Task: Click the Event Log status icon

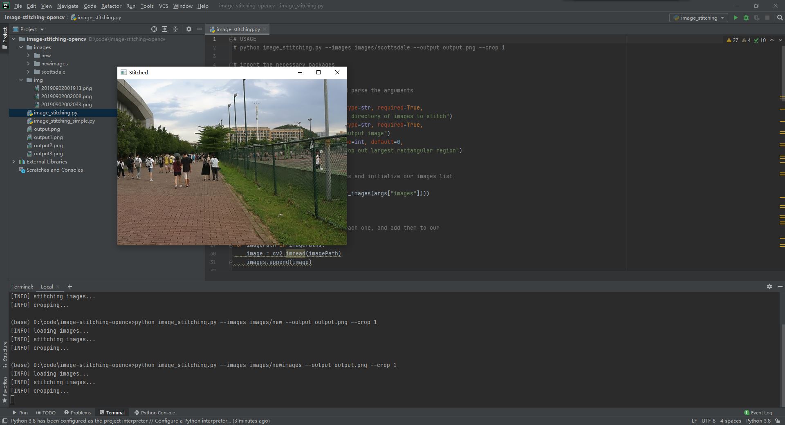Action: click(x=758, y=412)
